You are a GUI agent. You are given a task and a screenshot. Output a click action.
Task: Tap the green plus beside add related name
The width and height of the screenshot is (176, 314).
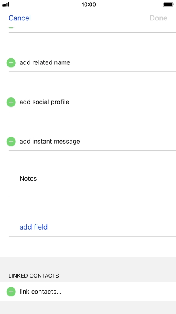(11, 63)
